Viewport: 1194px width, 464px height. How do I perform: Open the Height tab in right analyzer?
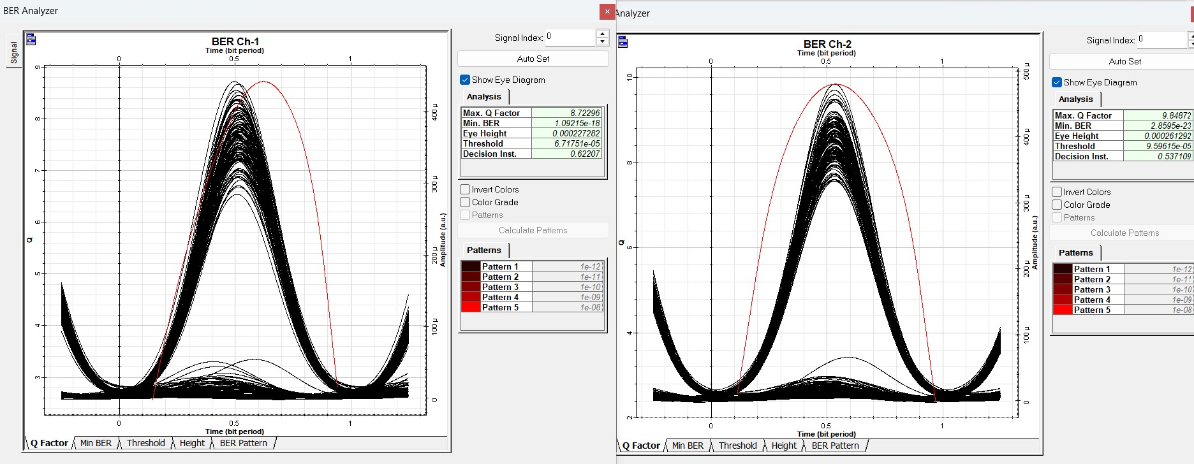coord(784,446)
